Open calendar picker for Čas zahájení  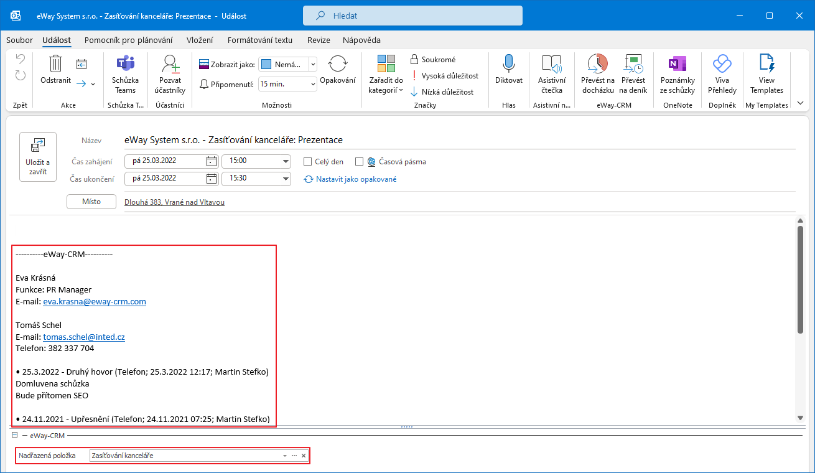point(212,161)
